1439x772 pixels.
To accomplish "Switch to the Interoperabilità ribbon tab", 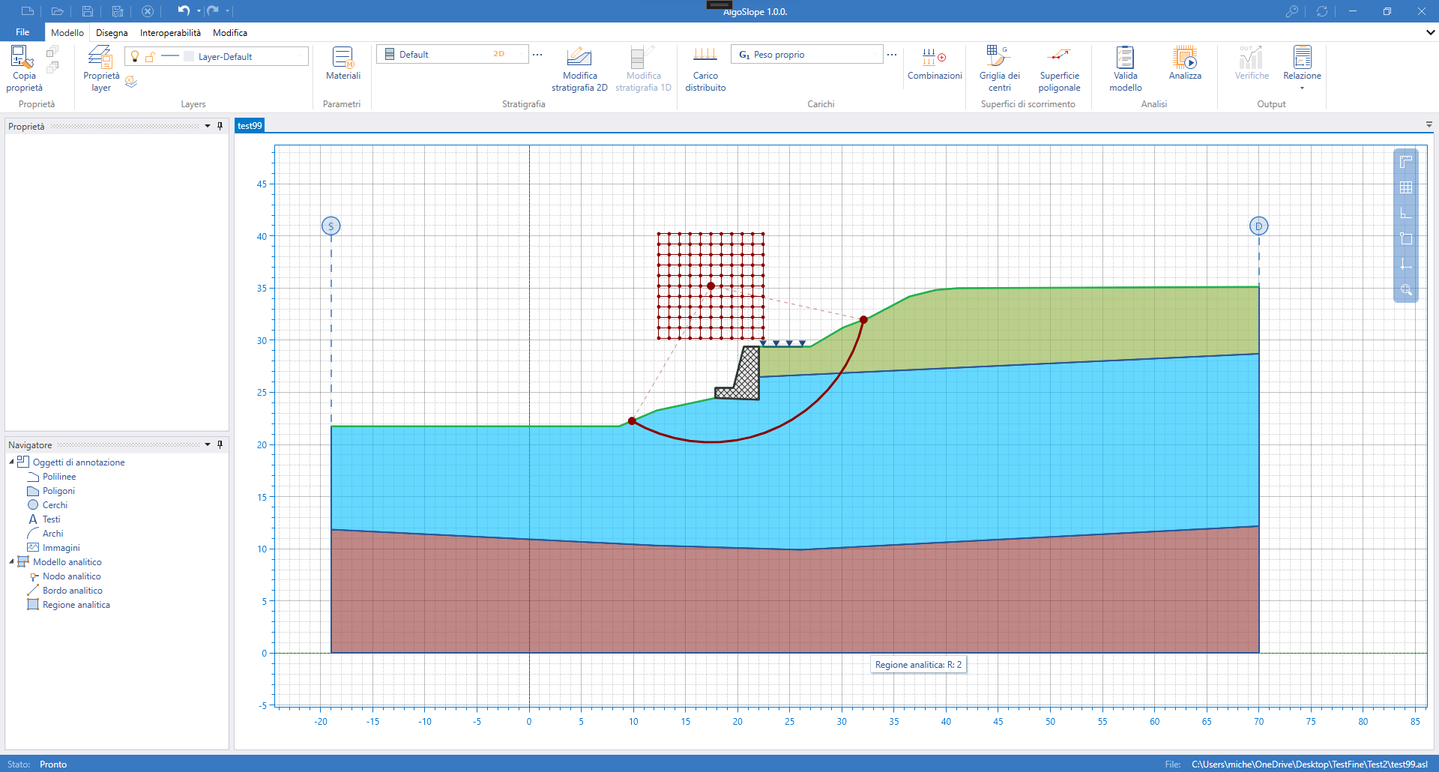I will click(170, 32).
